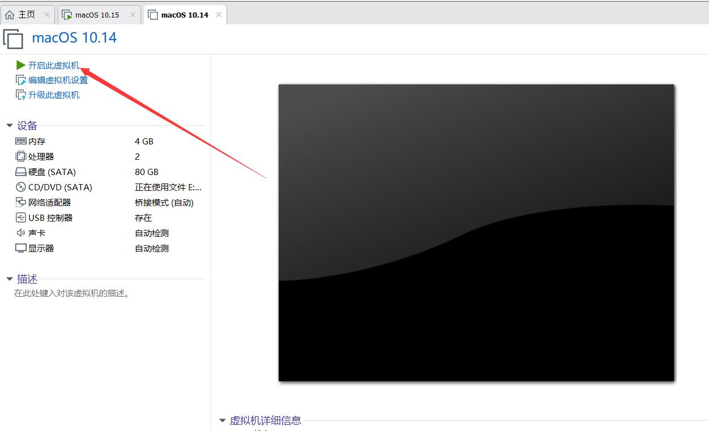Click the processor count value 2
The width and height of the screenshot is (709, 431).
click(138, 156)
